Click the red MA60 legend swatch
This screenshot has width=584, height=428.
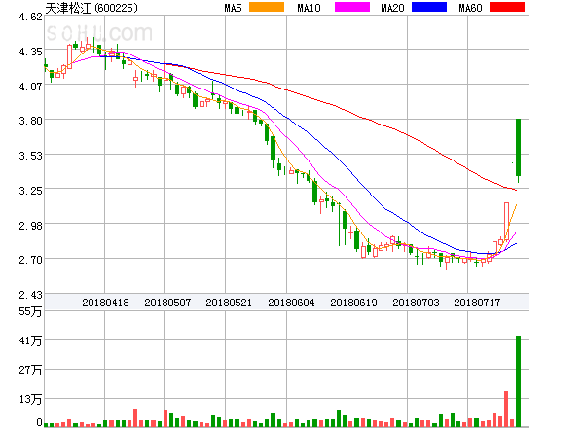(507, 7)
